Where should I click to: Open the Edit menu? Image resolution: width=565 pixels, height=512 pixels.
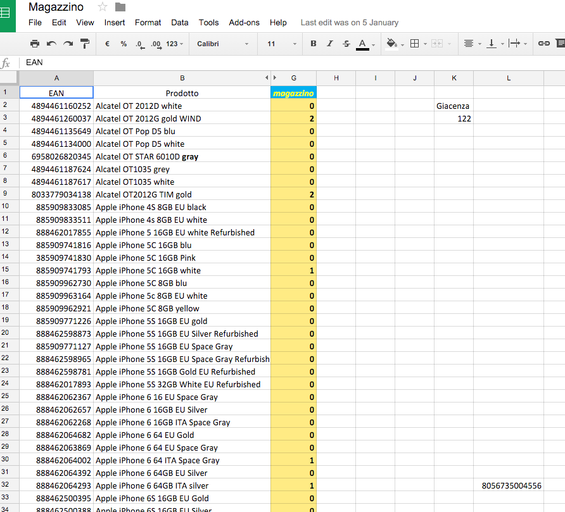tap(59, 23)
